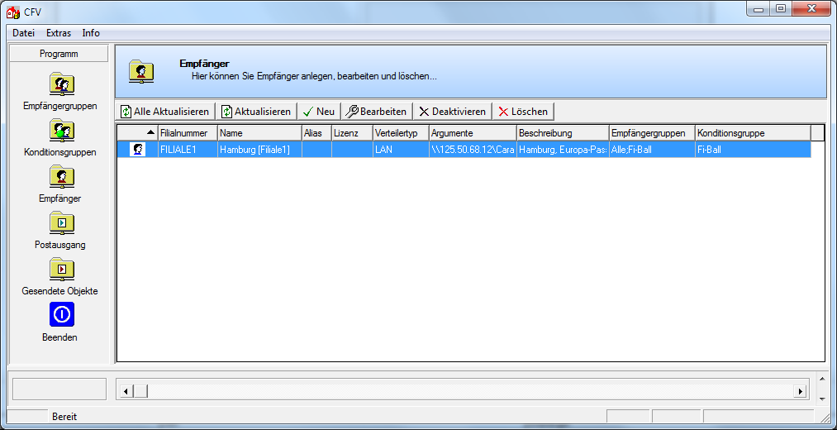The height and width of the screenshot is (430, 837).
Task: Sort by Verteilertyp column header
Action: coord(401,133)
